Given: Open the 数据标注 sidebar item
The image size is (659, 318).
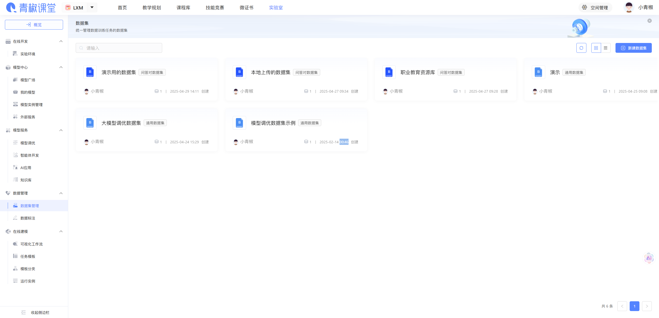Looking at the screenshot, I should (28, 218).
